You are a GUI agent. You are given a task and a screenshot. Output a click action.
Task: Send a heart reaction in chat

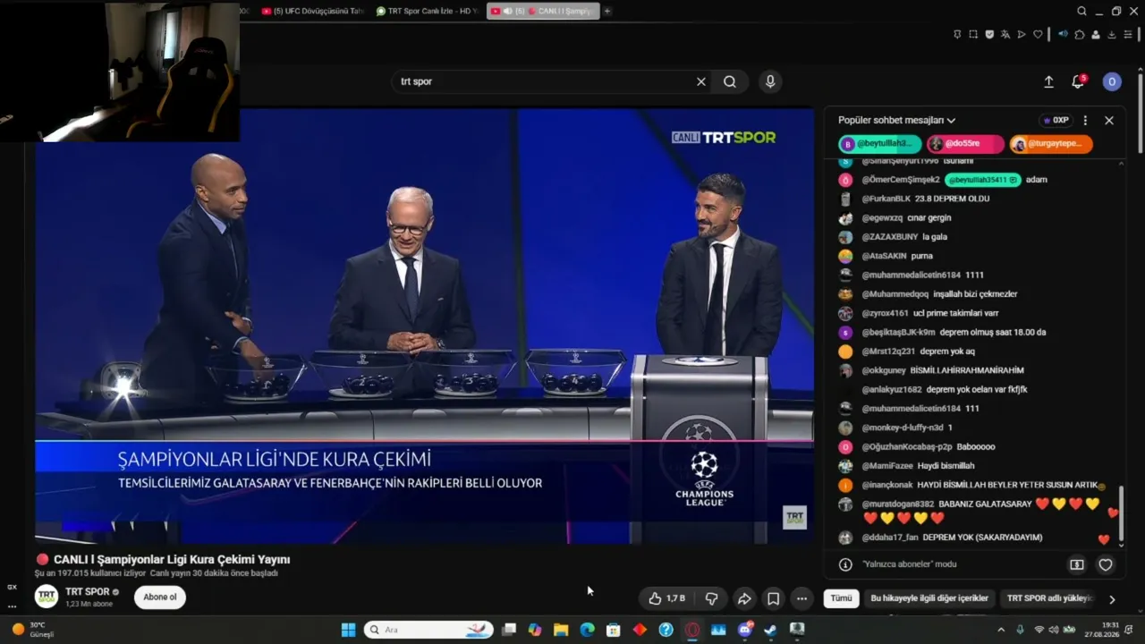click(1106, 564)
